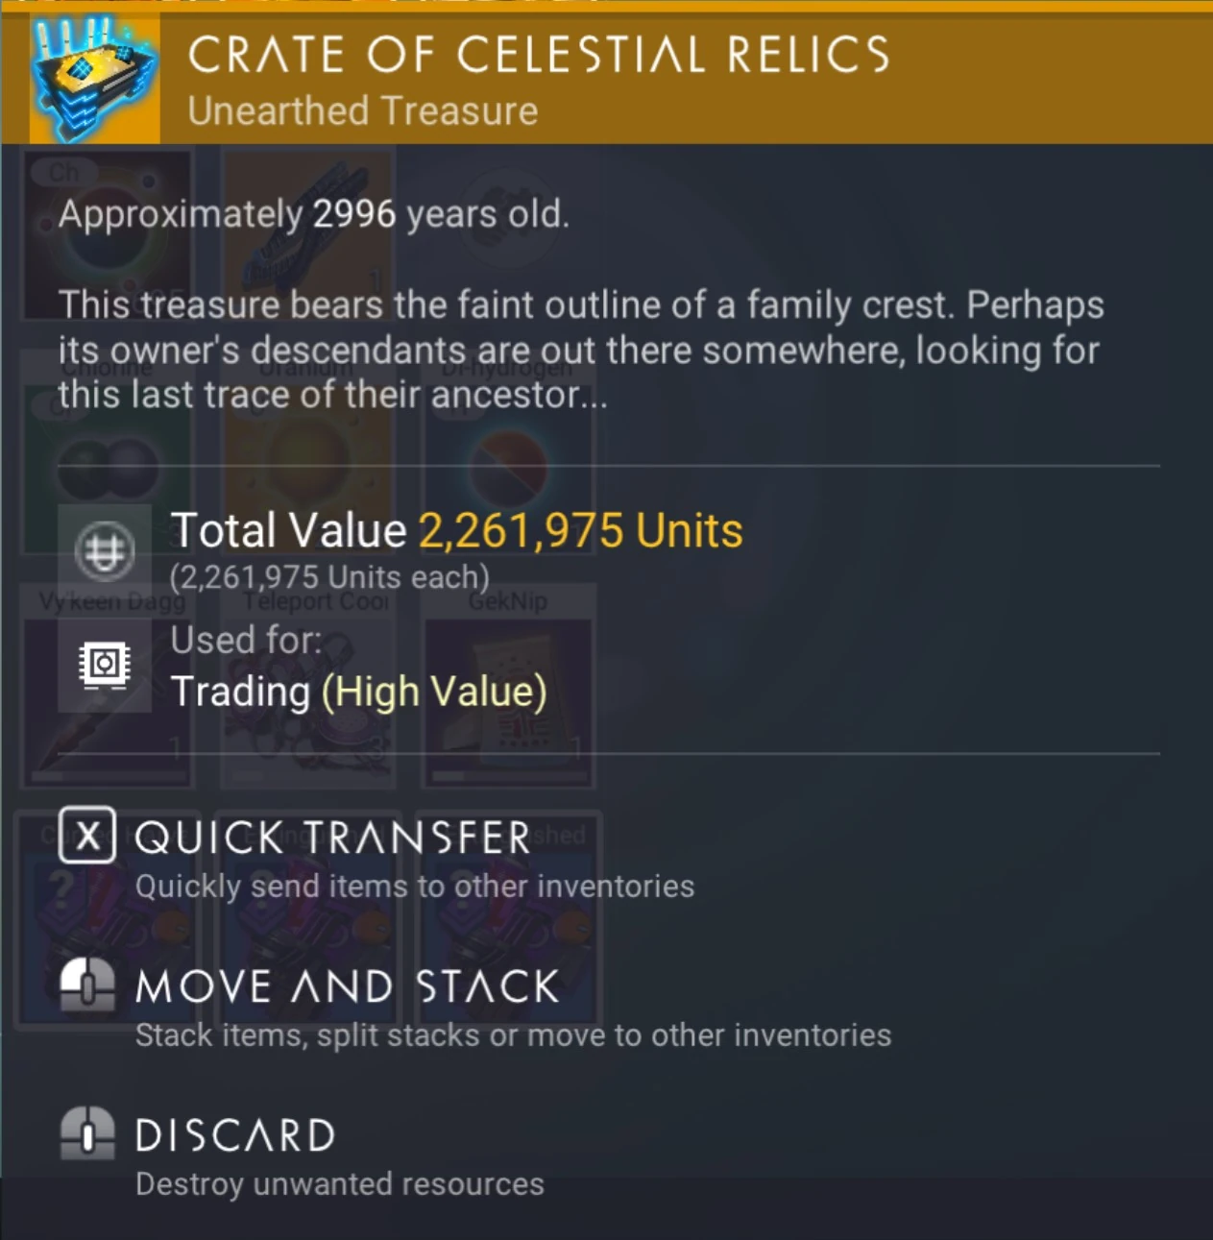Click the Approximately 2996 years old line
1213x1240 pixels.
(313, 214)
